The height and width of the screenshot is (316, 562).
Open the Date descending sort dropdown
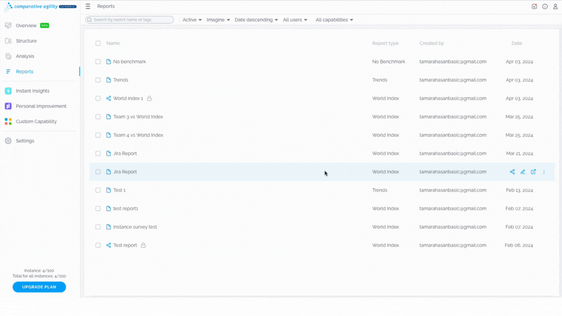click(x=256, y=20)
